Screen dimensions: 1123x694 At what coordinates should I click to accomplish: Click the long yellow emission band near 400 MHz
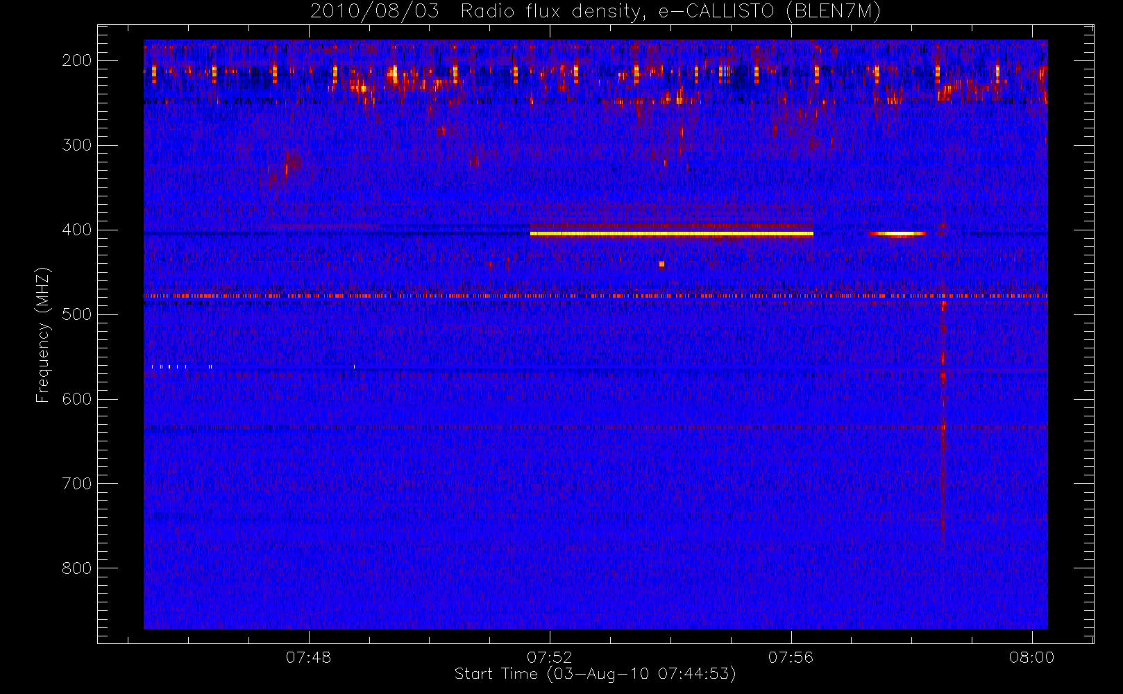pos(671,234)
